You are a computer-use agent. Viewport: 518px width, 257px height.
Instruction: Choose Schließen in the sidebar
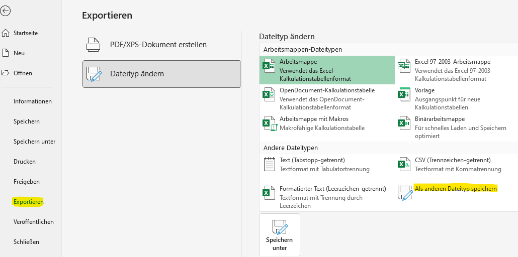[x=26, y=242]
